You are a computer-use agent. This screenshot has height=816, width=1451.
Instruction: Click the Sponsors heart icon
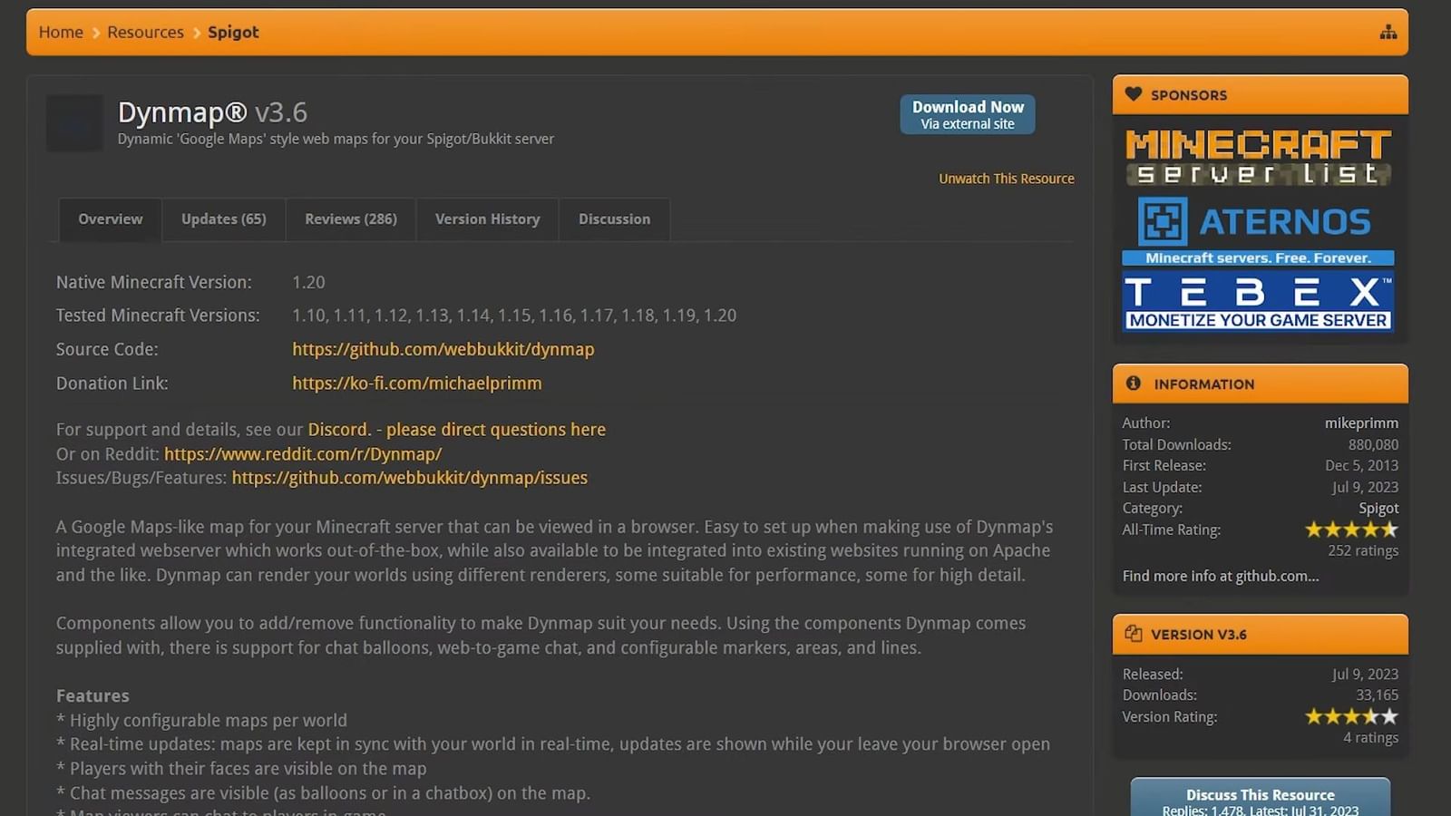[1134, 94]
